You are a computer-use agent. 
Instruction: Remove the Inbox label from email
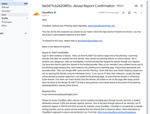pos(123,6)
